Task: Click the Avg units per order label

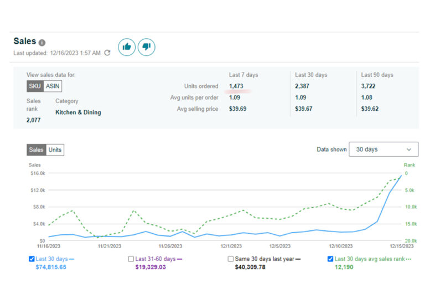Action: [194, 97]
